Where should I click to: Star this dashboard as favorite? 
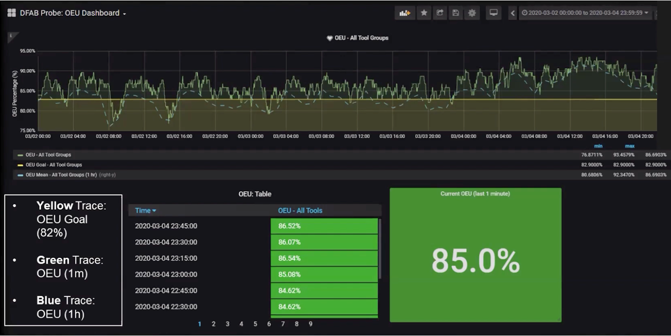point(424,13)
